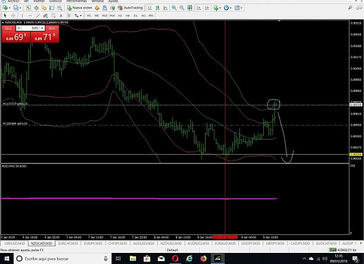The width and height of the screenshot is (364, 264).
Task: Toggle the Navigator window icon
Action: [x=44, y=8]
